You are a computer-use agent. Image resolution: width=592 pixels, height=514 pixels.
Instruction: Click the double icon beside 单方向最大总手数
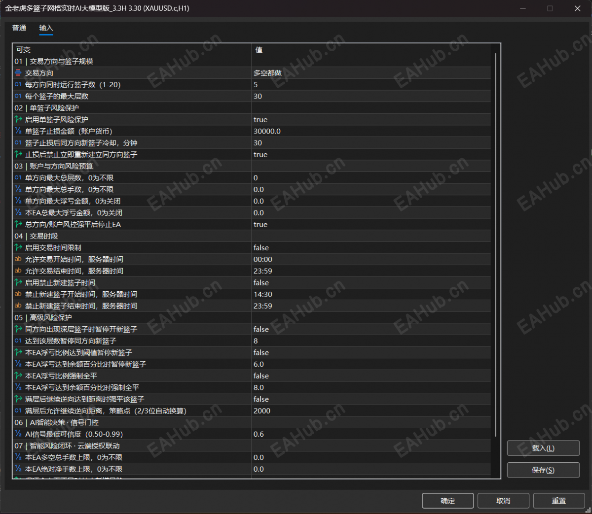point(18,189)
